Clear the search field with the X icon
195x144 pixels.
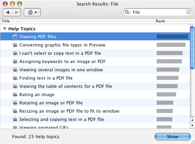pos(188,12)
